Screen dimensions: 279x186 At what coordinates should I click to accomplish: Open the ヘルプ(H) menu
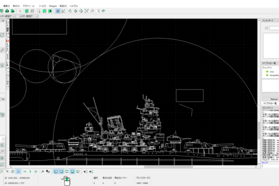point(73,6)
